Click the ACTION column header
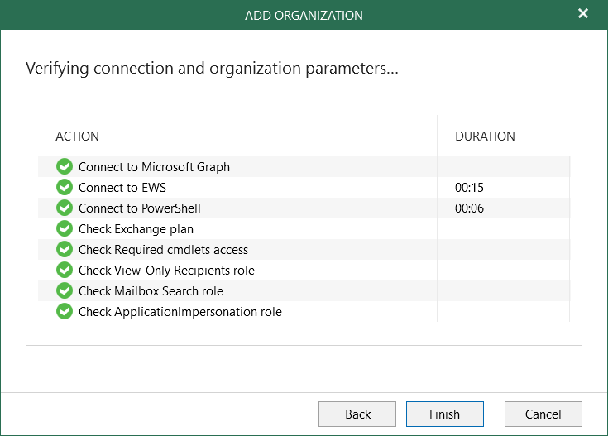This screenshot has height=436, width=608. pos(77,137)
